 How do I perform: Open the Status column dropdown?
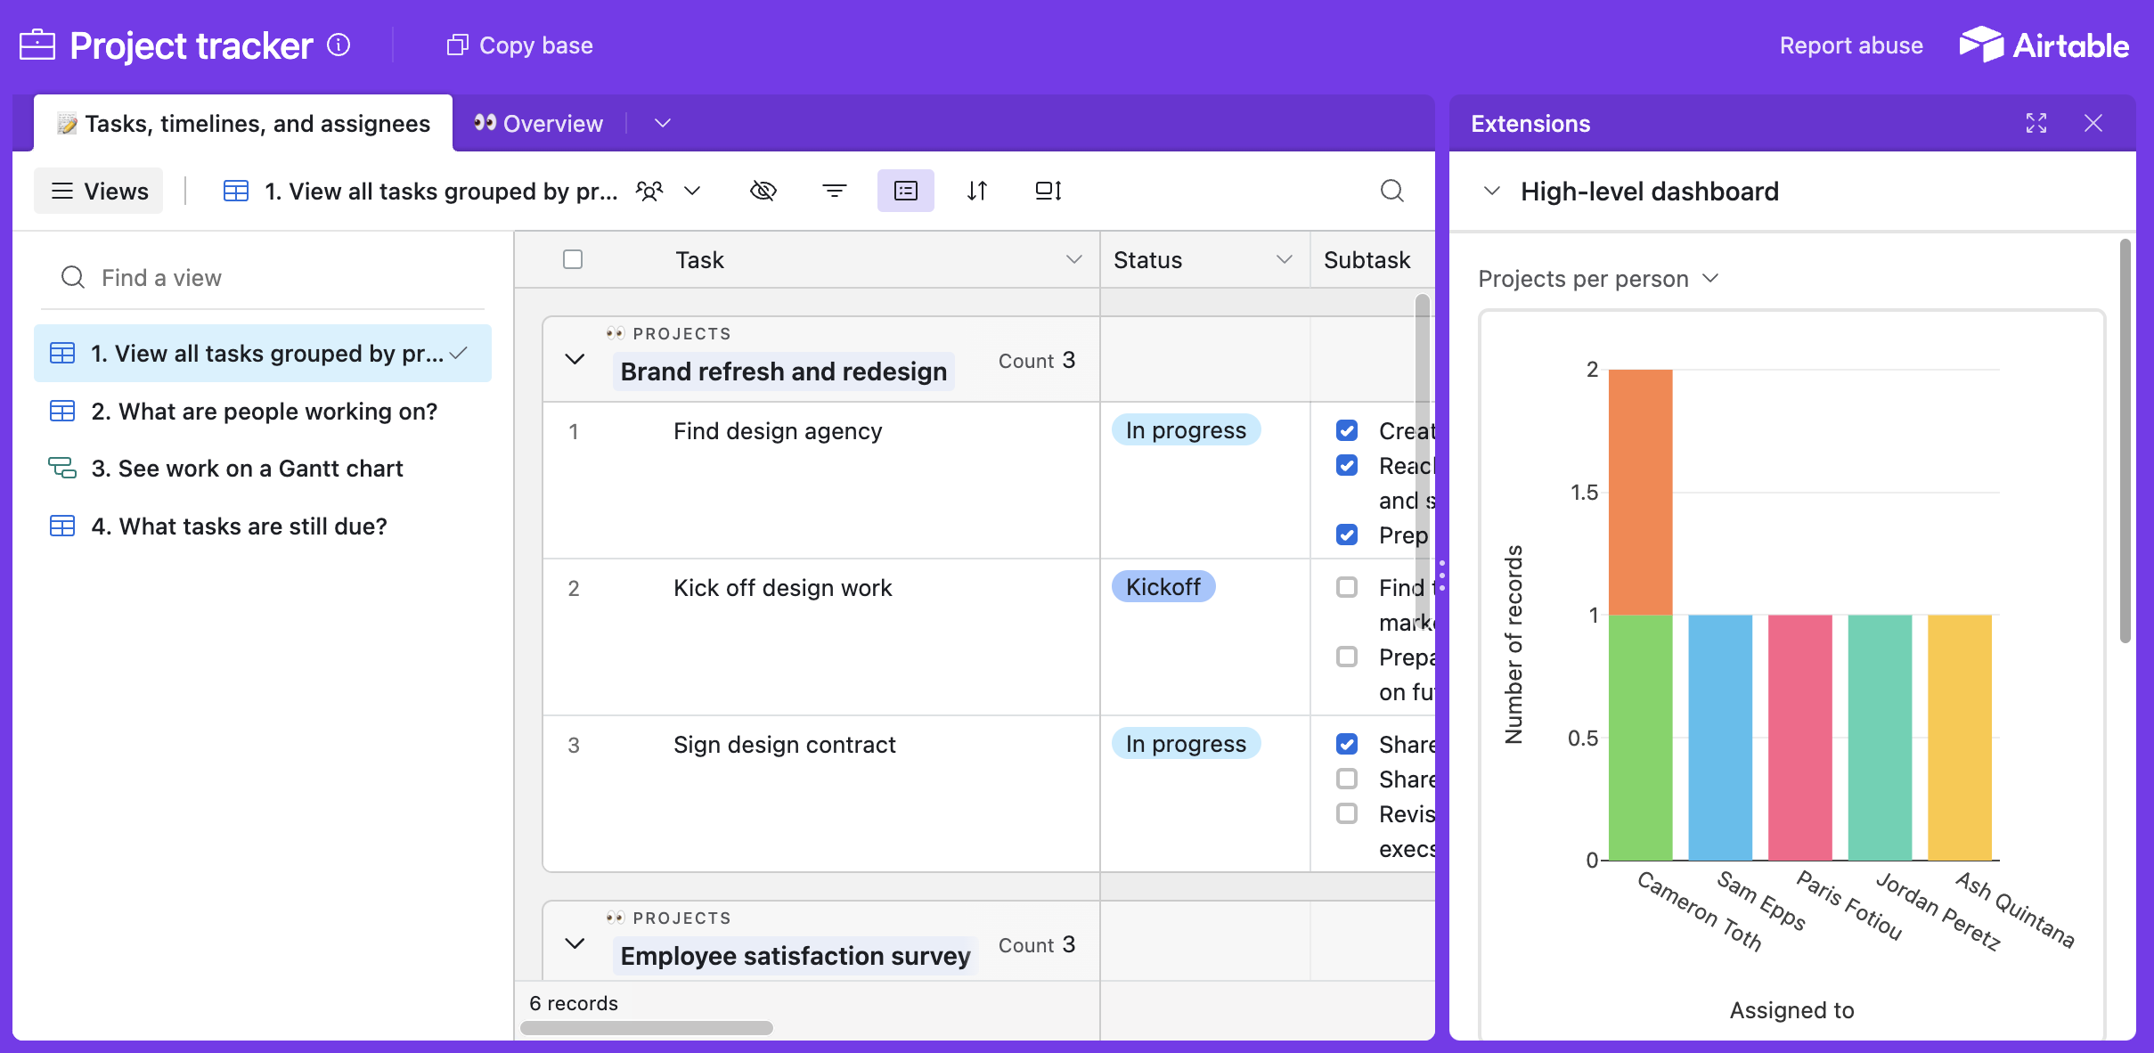point(1283,259)
